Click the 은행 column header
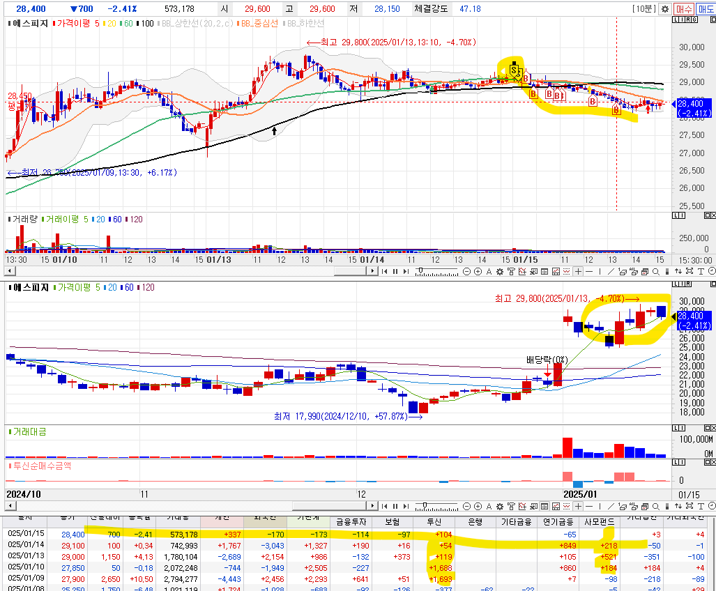 [475, 521]
